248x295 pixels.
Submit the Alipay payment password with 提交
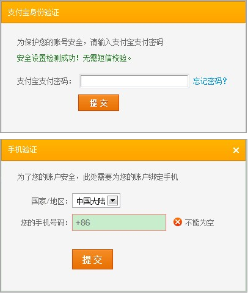coord(98,103)
